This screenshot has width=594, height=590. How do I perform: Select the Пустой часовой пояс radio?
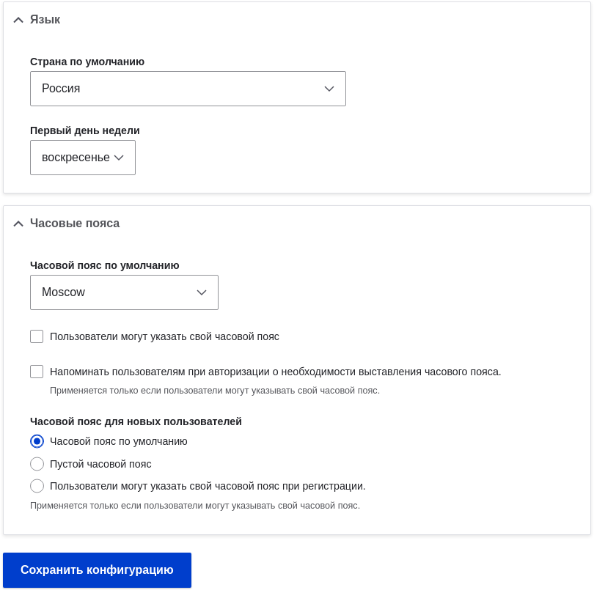pos(37,464)
